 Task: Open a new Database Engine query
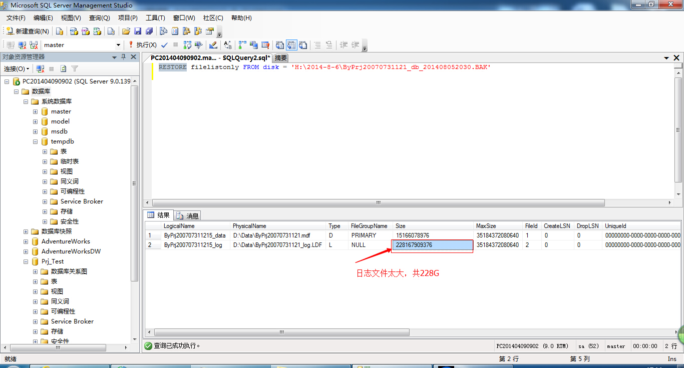60,31
